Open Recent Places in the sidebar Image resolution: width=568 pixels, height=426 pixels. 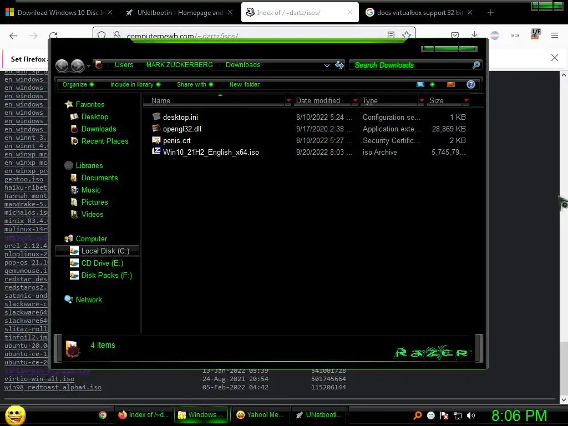point(105,141)
